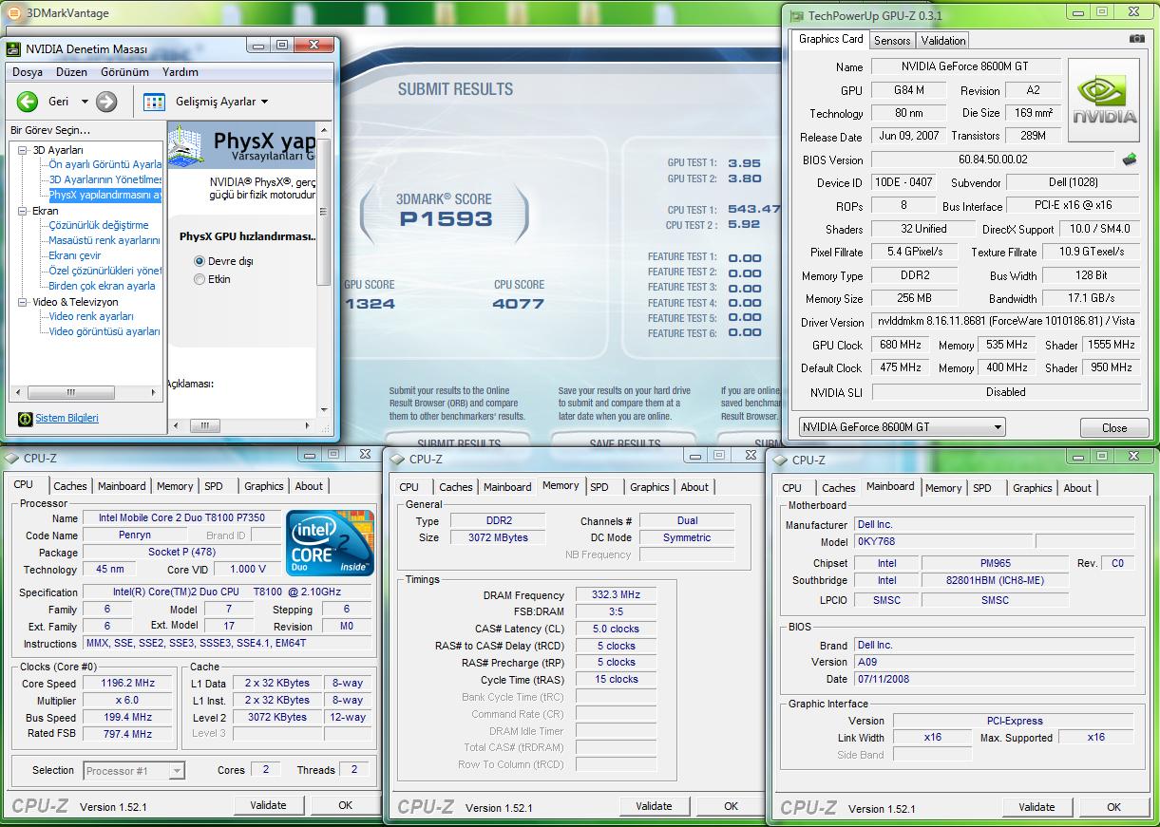Select PhysX yapılandırmasını tree item
The image size is (1160, 827).
[105, 196]
